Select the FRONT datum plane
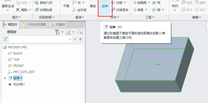 (16, 66)
